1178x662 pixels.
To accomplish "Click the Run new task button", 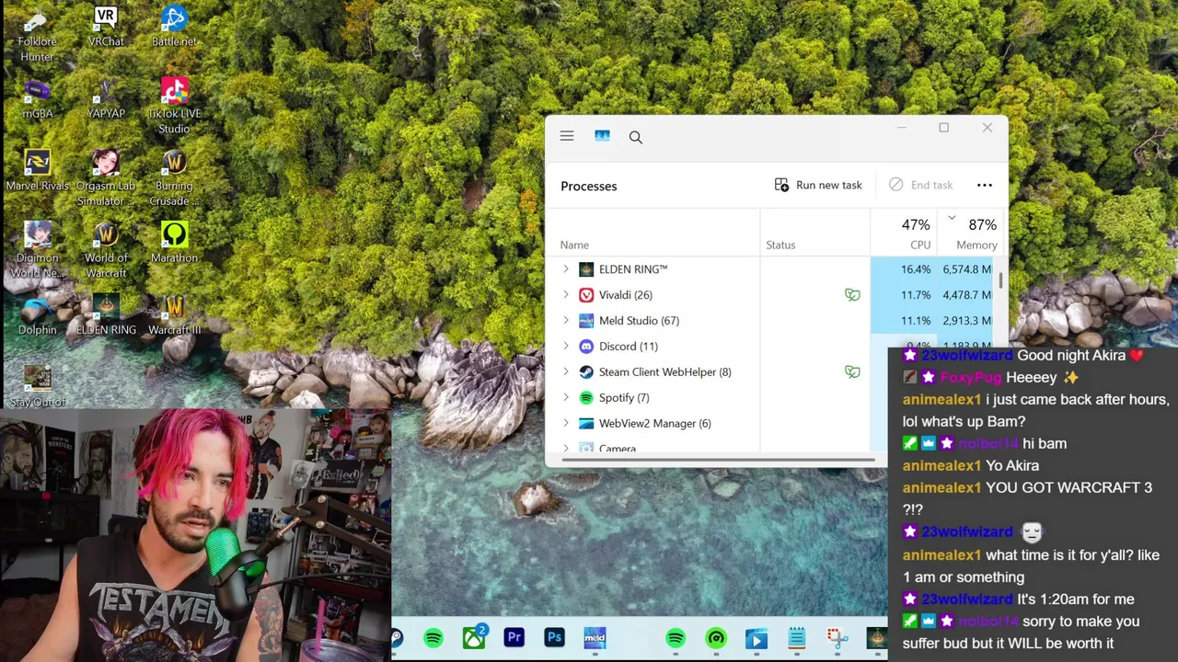I will point(818,185).
